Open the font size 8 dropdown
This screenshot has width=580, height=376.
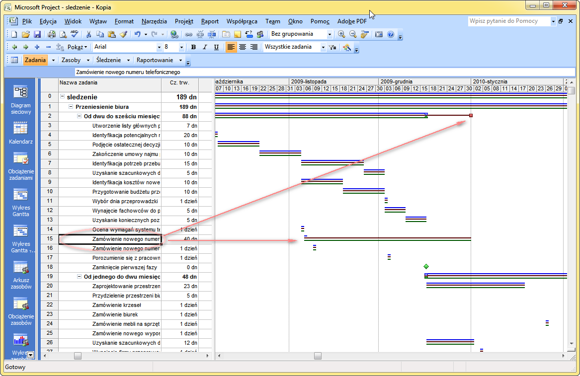point(181,47)
